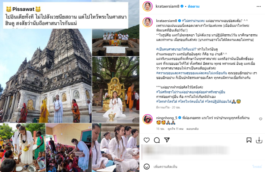Save post with bookmark icon
Image resolution: width=265 pixels, height=172 pixels.
tap(249, 140)
